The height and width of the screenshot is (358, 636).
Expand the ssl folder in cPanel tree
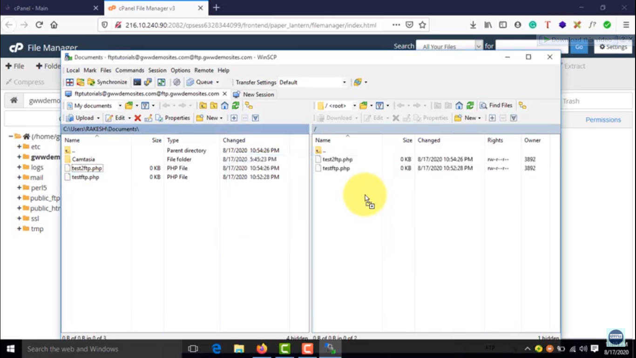point(20,219)
